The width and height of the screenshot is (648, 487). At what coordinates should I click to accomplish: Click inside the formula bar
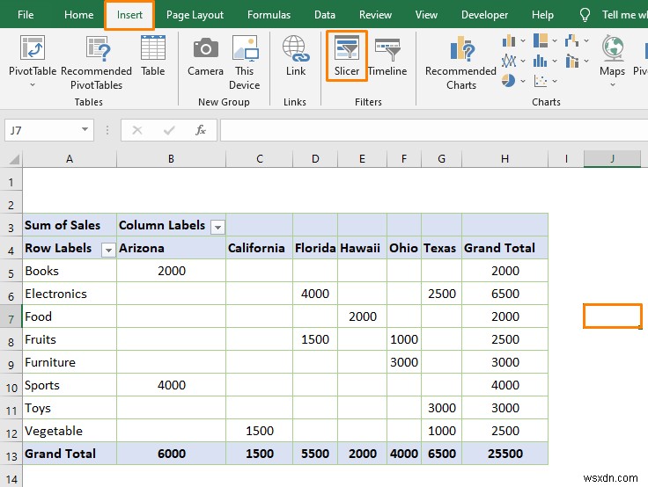[431, 130]
